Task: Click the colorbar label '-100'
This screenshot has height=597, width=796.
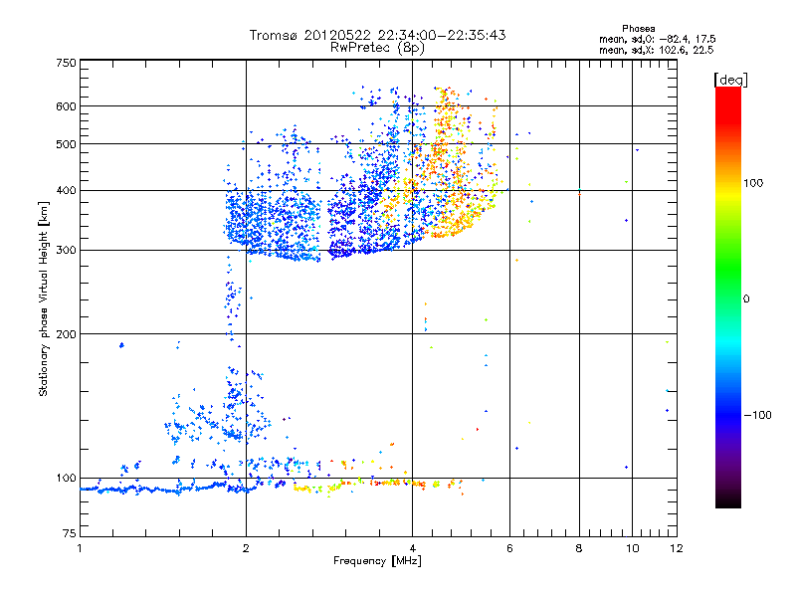Action: click(758, 415)
